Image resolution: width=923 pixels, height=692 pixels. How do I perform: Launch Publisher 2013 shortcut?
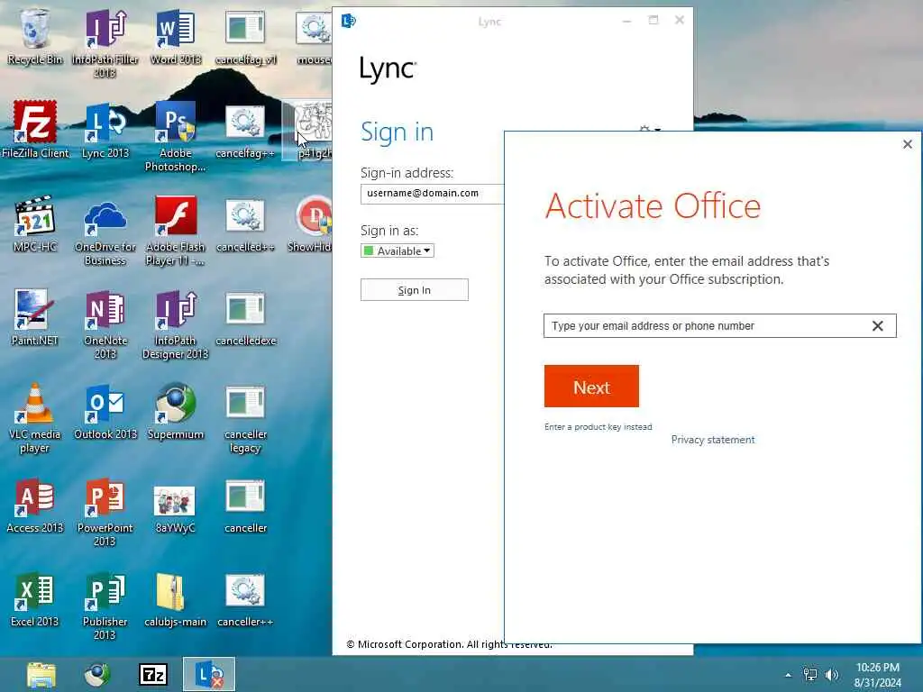[x=105, y=605]
